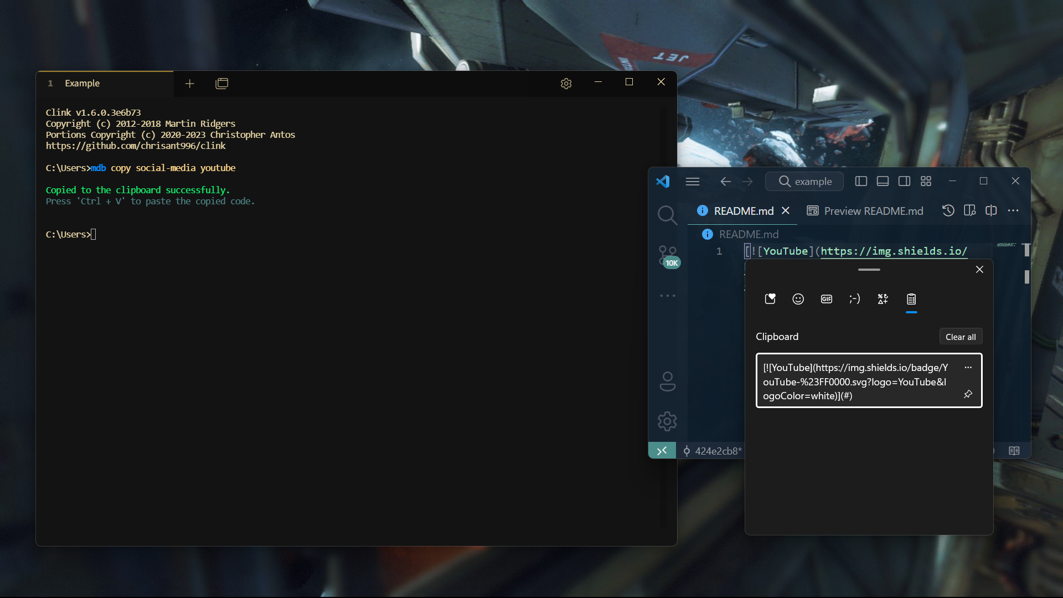This screenshot has width=1063, height=598.
Task: Toggle the primary side bar layout
Action: coord(861,181)
